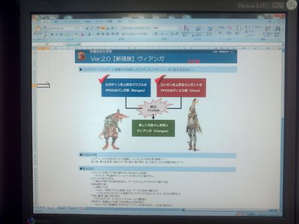
Task: Click the Accounting currency format icon
Action: tap(156, 34)
